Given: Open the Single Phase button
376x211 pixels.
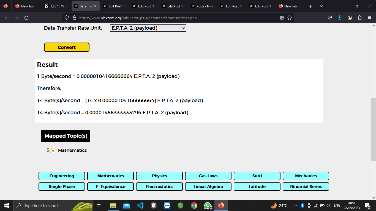Looking at the screenshot, I should 62,187.
